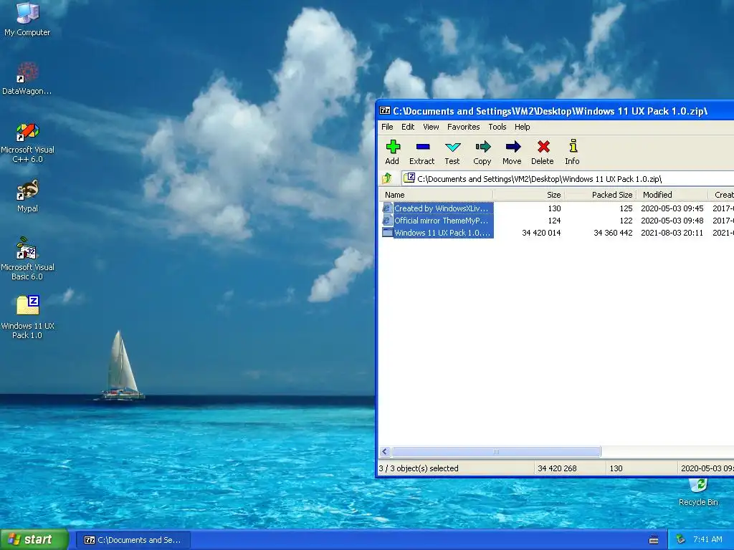Click the 'Windows 11 UX Pack 1.0...' file name
Viewport: 734px width, 550px height.
[442, 233]
